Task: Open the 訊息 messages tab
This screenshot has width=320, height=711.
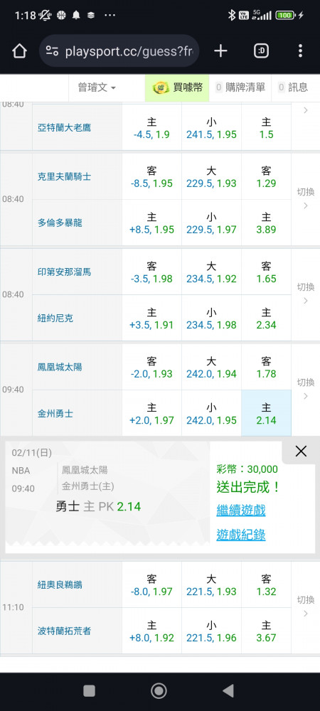Action: [x=293, y=87]
